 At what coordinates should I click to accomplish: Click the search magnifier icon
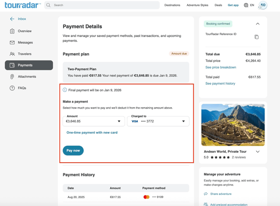coord(48,5)
